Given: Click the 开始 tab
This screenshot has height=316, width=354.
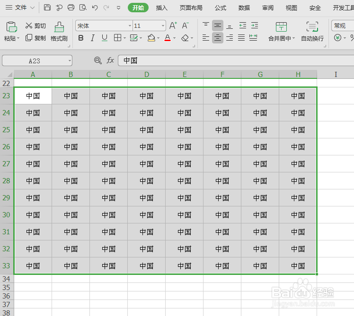Looking at the screenshot, I should [138, 8].
